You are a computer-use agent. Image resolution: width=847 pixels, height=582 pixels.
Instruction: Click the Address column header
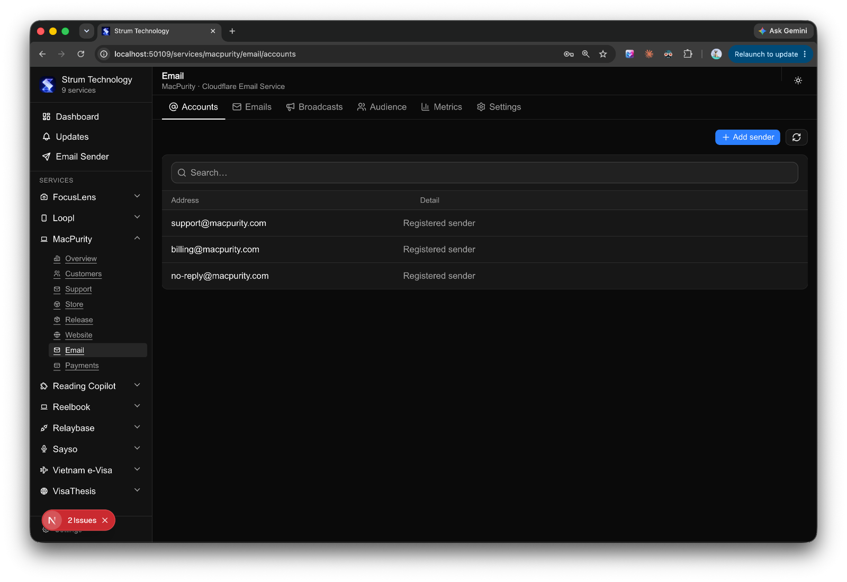185,201
